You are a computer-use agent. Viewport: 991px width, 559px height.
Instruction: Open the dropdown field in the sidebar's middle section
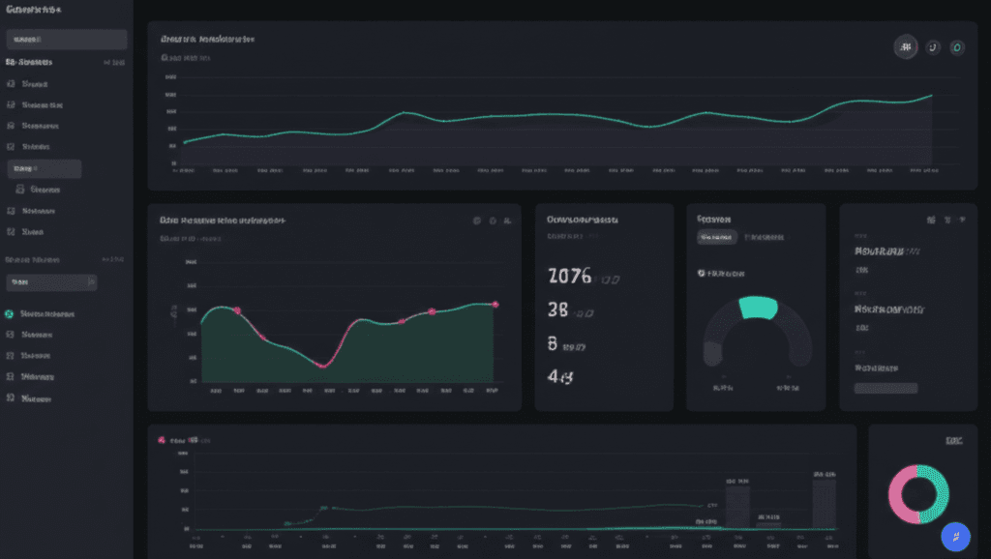(50, 281)
